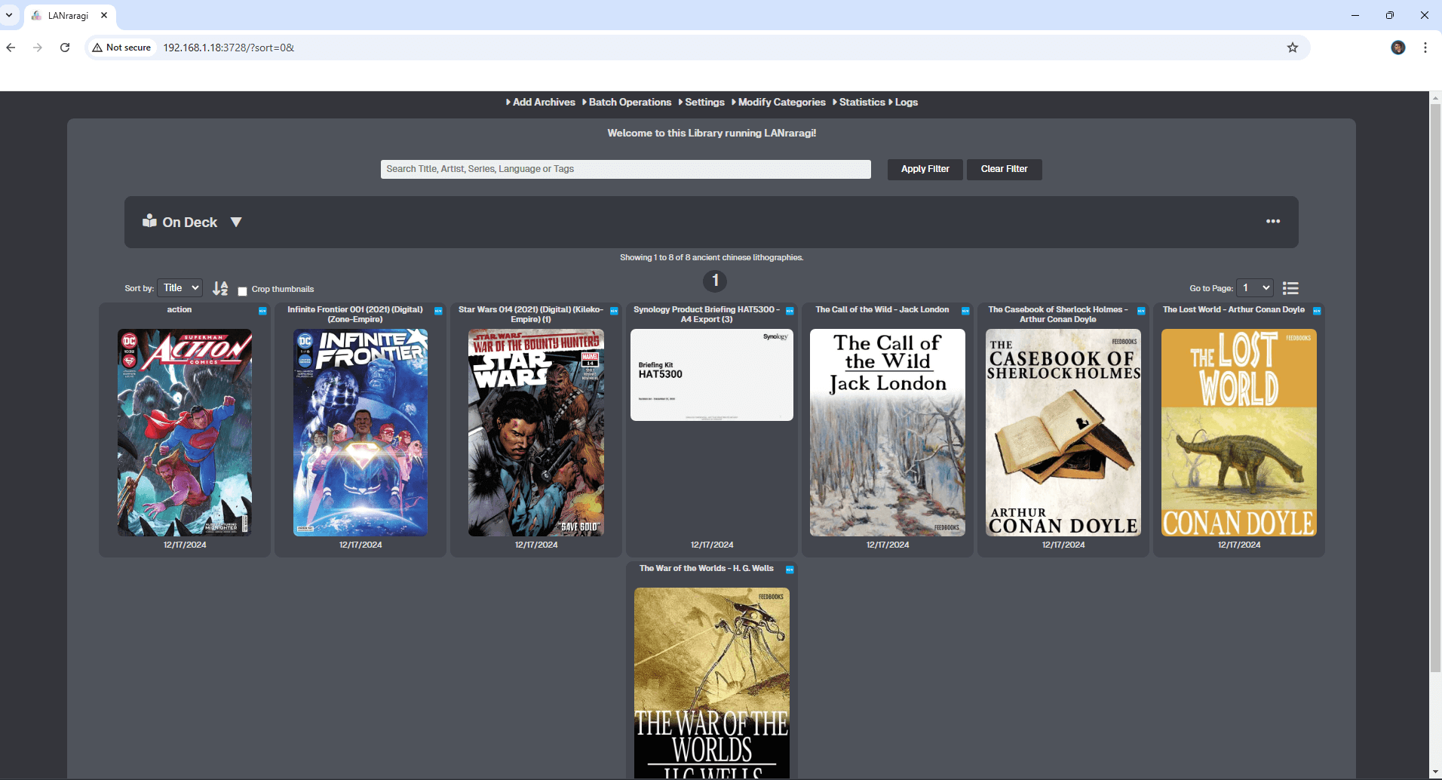Collapse the On Deck carousel arrow
The height and width of the screenshot is (780, 1442).
(236, 222)
